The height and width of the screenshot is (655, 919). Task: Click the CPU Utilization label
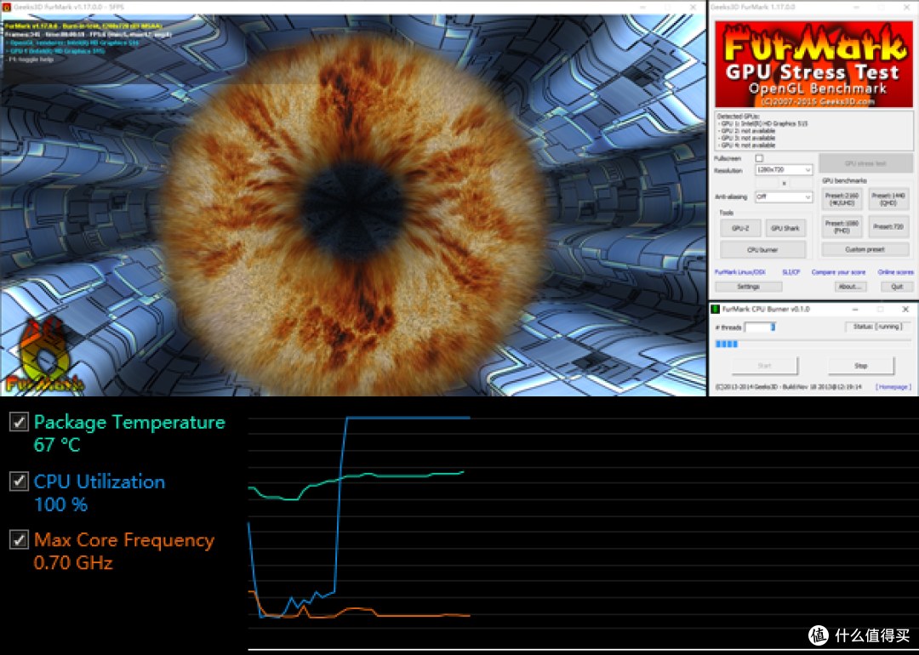(100, 481)
